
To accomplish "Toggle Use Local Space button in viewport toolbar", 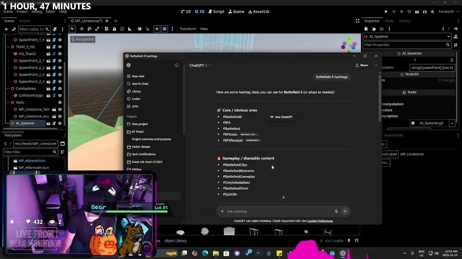I will pyautogui.click(x=139, y=29).
